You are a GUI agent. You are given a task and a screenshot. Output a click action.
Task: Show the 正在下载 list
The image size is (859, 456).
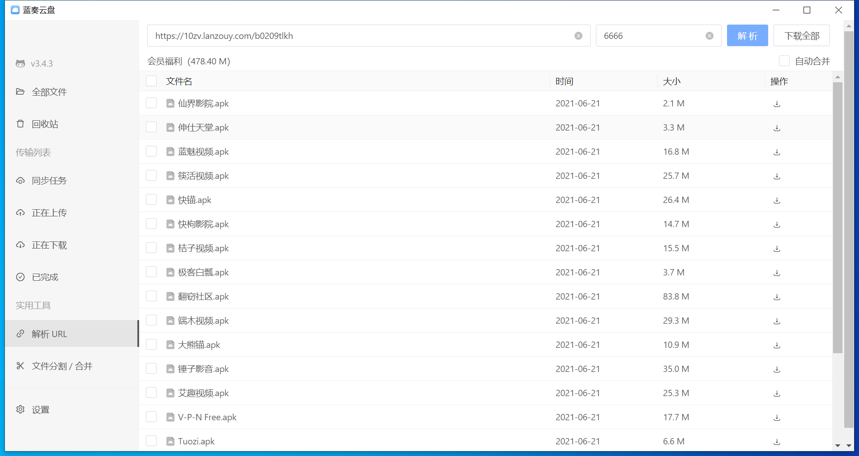72,245
